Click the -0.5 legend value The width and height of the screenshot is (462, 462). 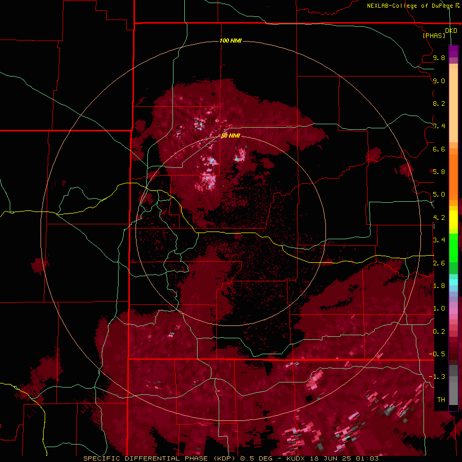point(437,354)
